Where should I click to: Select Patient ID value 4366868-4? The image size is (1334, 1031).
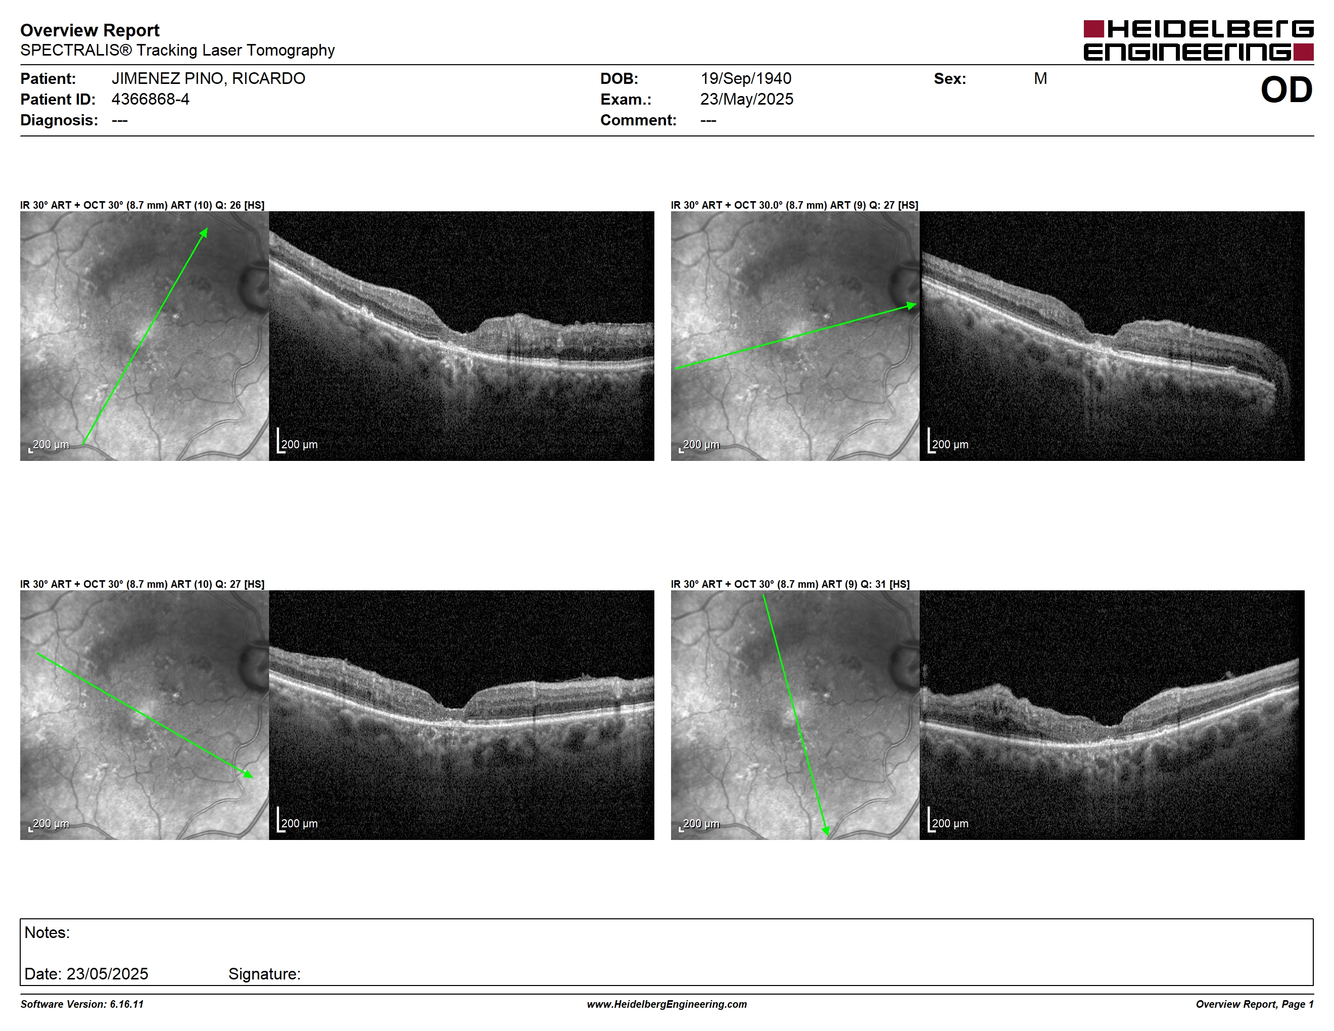click(150, 99)
